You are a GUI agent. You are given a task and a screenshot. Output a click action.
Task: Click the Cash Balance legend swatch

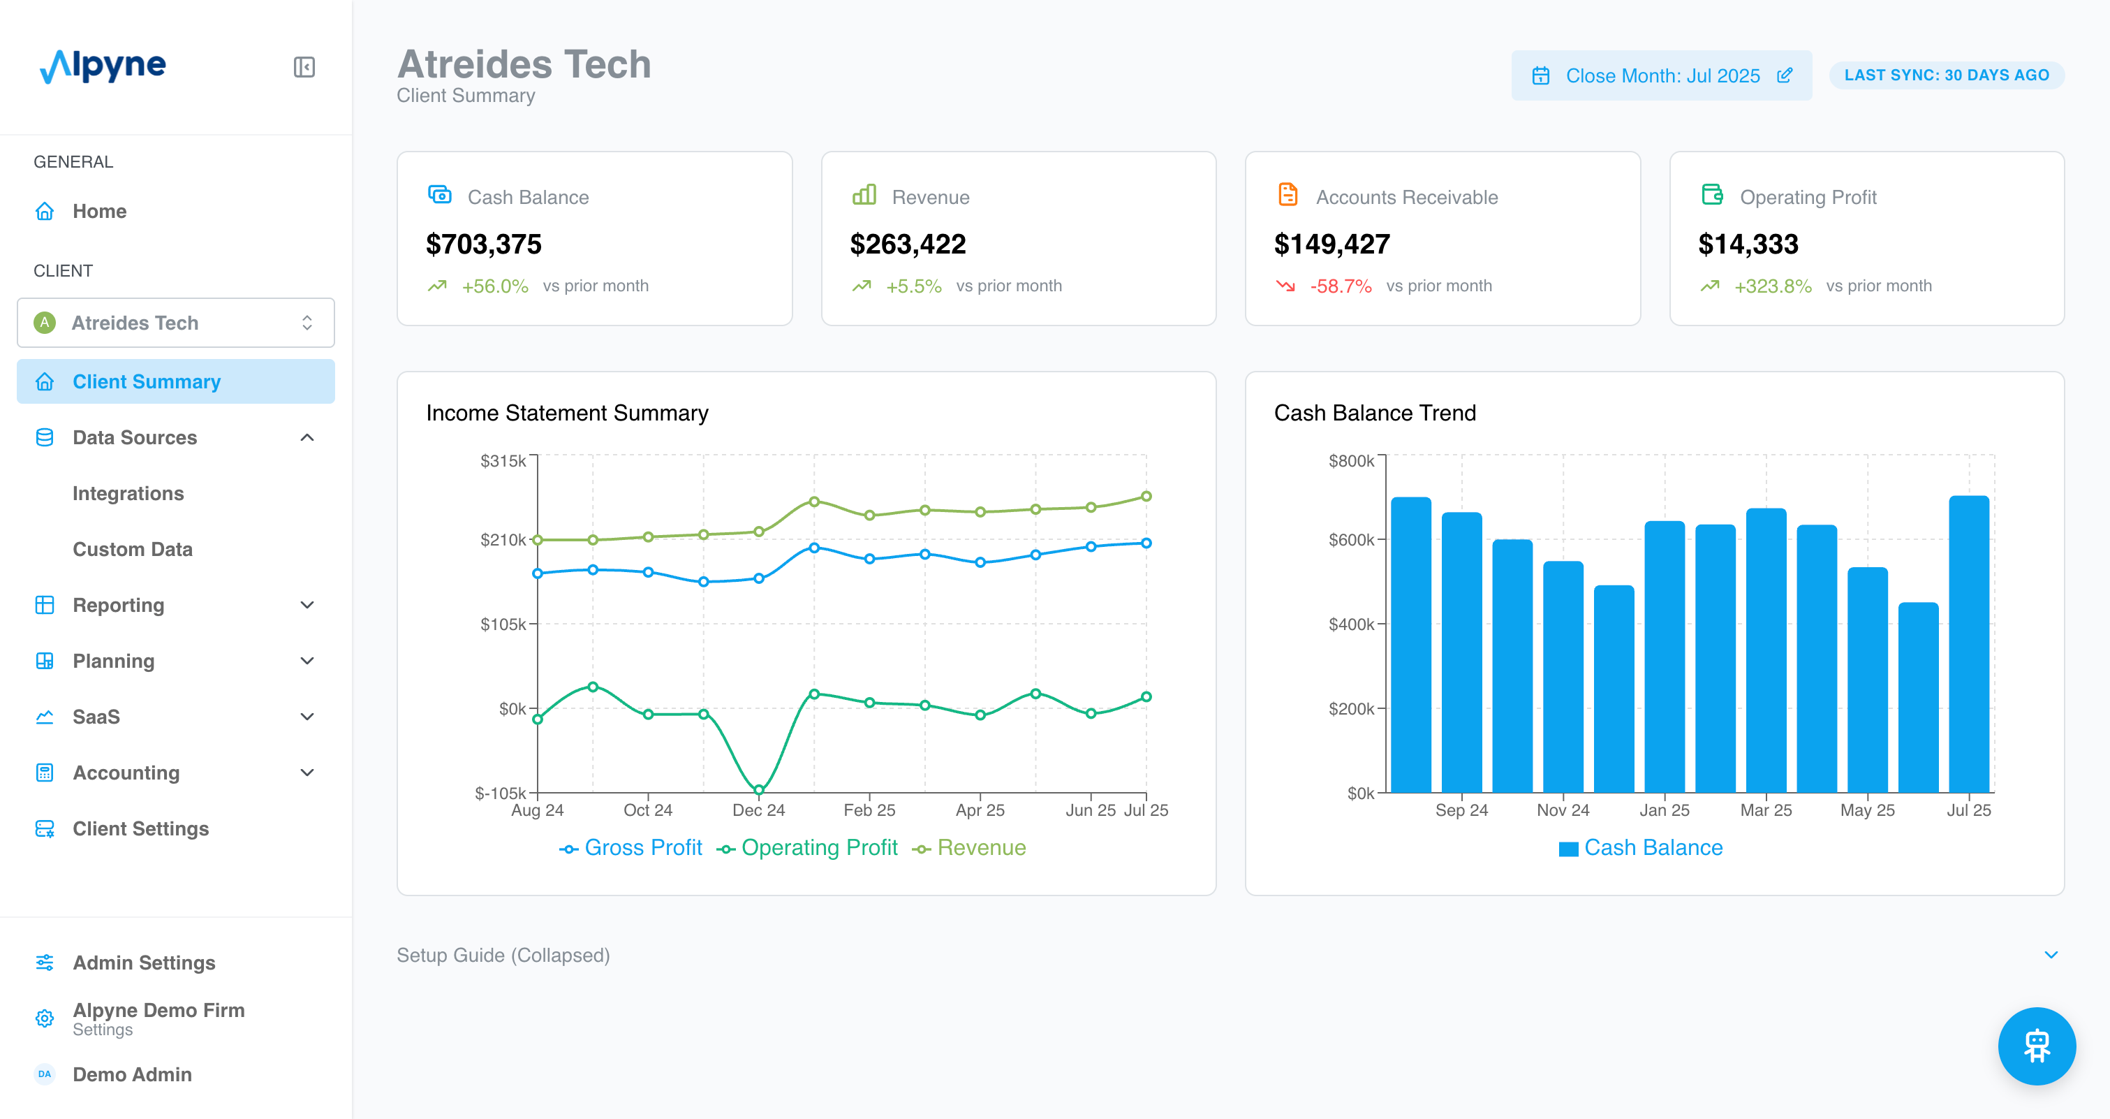pyautogui.click(x=1567, y=849)
